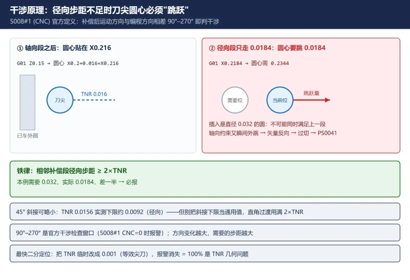410x280 pixels.
Task: Select code line G01 X0.2184 → 圆心需 0.2344
Action: tap(249, 63)
